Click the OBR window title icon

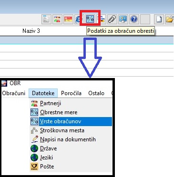click(4, 83)
